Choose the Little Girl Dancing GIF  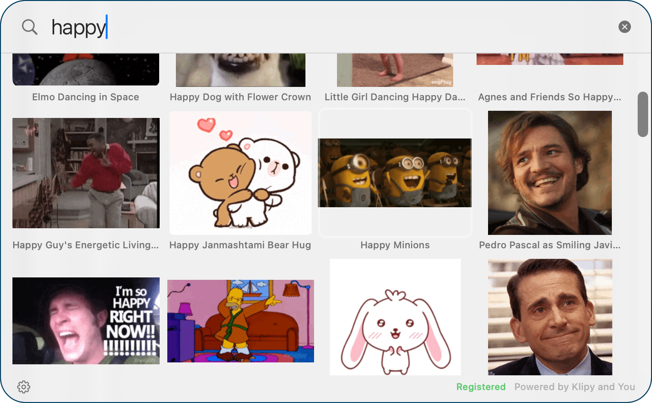pos(395,70)
